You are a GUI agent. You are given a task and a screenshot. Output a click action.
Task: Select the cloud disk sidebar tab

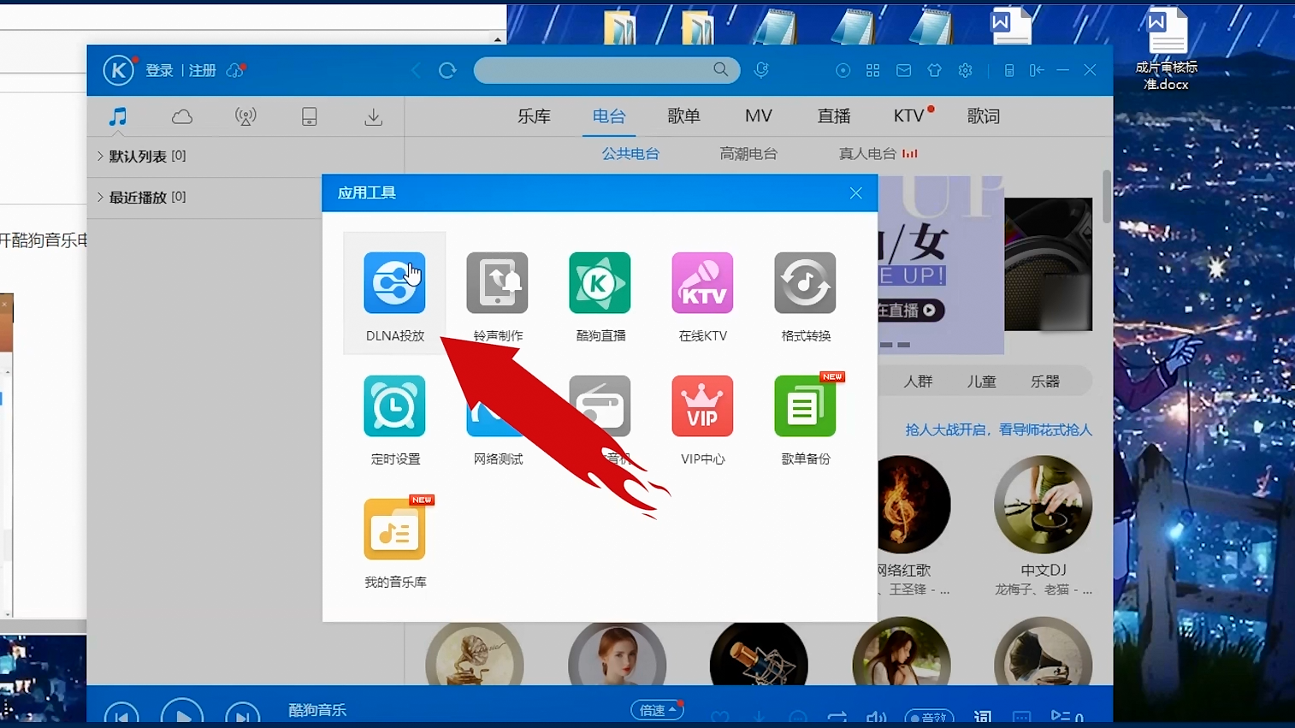(182, 116)
